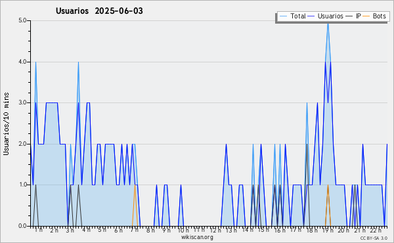The image size is (394, 243).
Task: Click the 'Bots' legend entry
Action: coord(374,16)
